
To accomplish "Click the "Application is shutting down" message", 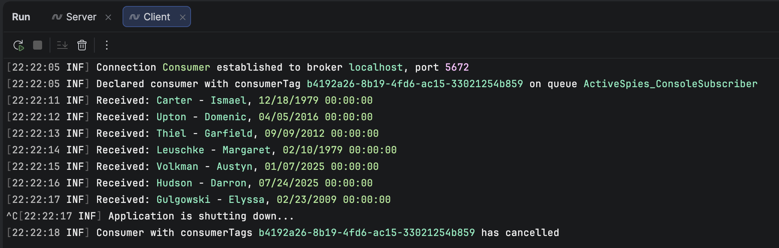I will click(x=201, y=216).
